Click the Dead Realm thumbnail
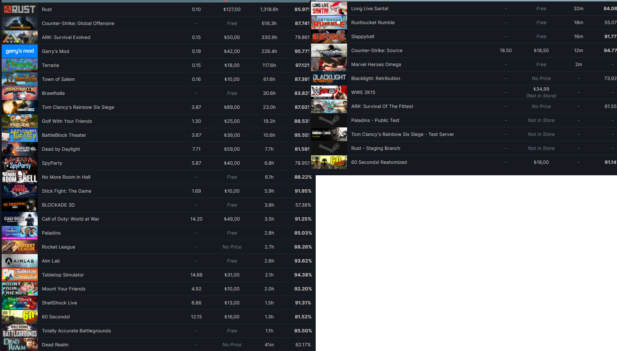The image size is (617, 351). [x=19, y=344]
